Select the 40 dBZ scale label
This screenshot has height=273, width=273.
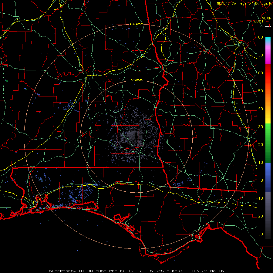tap(261, 109)
